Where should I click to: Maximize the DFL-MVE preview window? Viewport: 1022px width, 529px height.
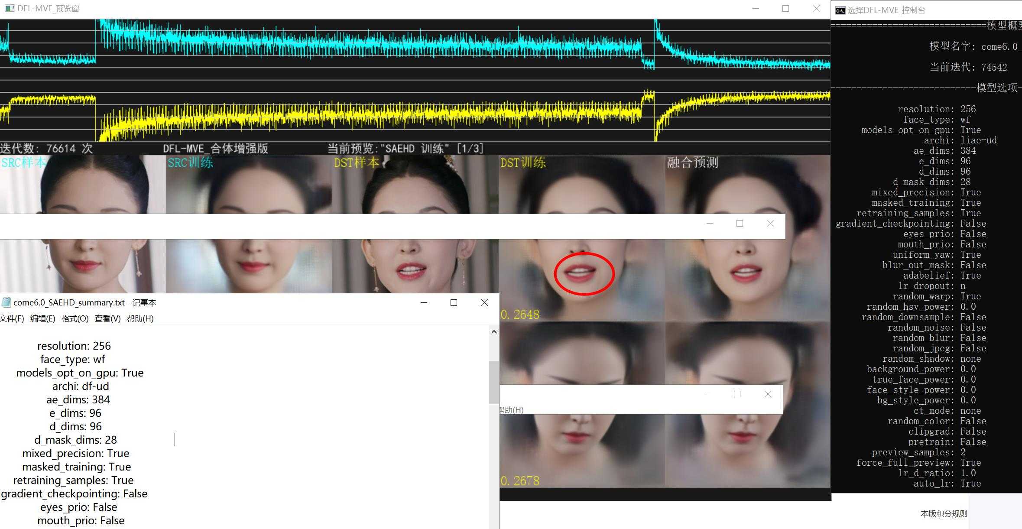pos(785,9)
